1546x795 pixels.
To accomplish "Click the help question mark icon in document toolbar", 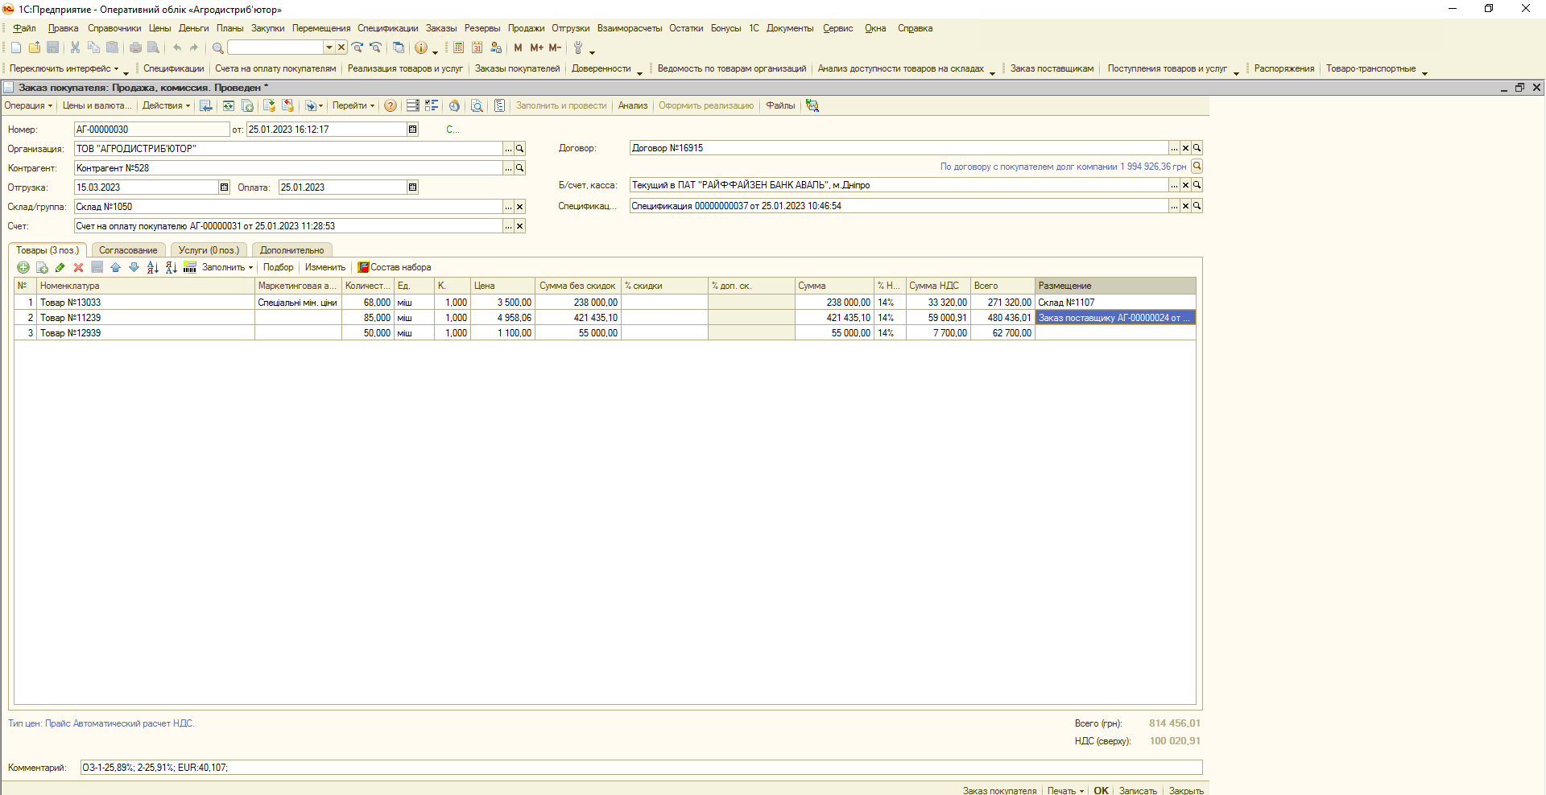I will [x=391, y=105].
